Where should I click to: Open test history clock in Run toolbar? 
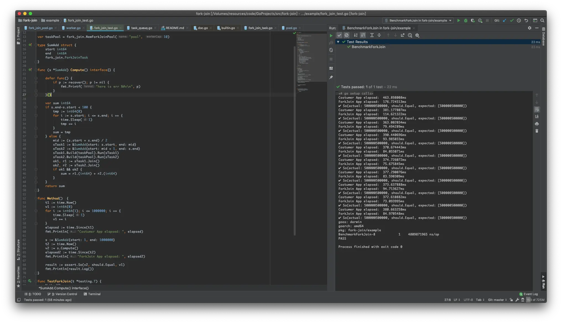tap(410, 35)
